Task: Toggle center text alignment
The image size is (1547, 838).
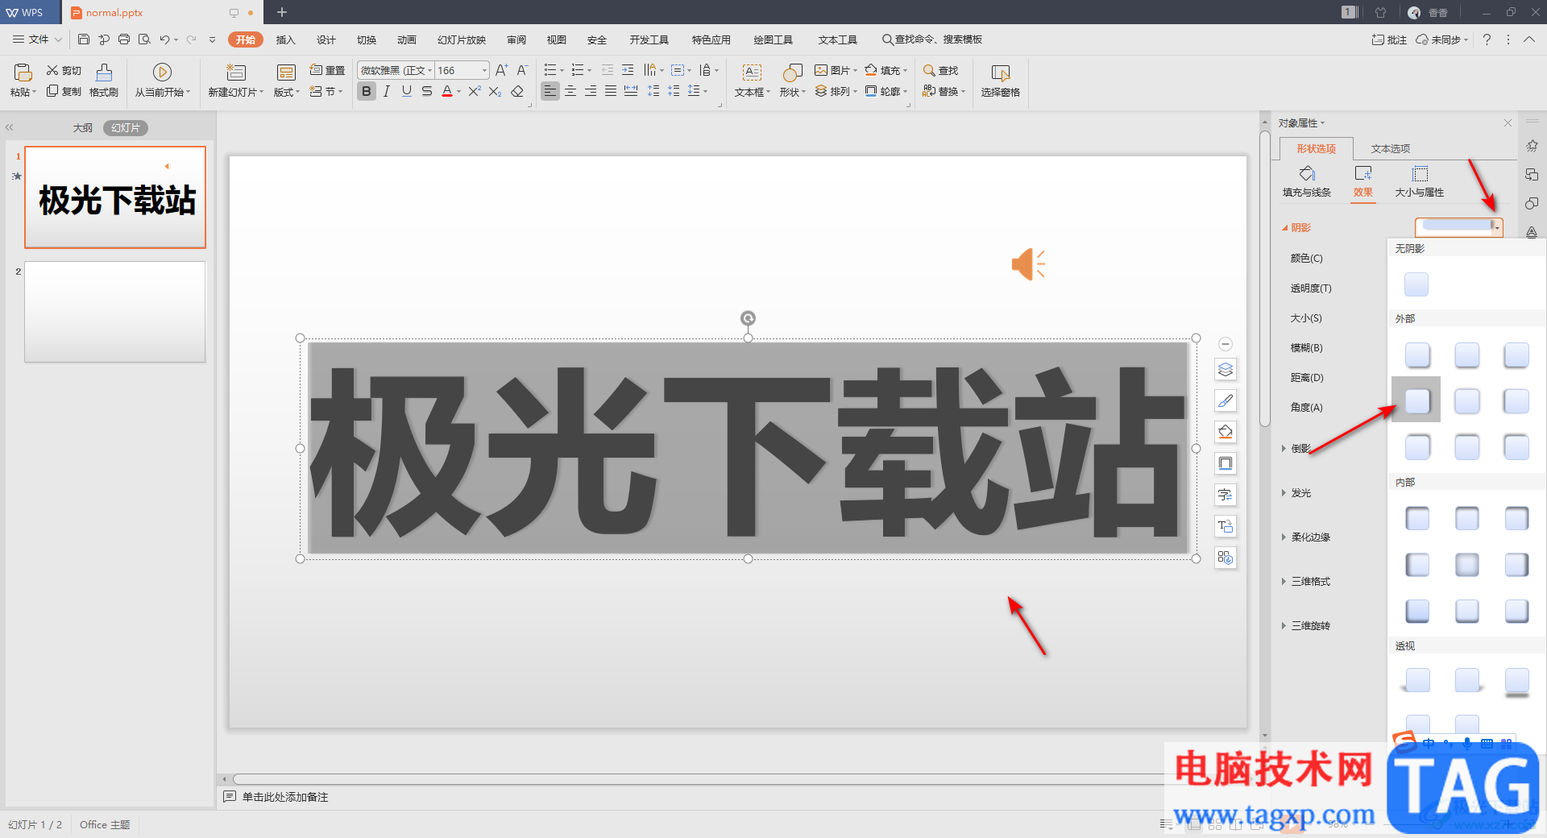Action: (570, 91)
